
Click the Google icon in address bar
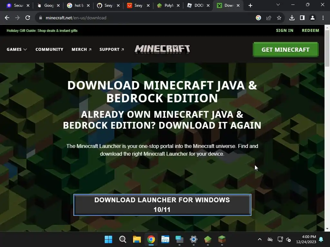(x=258, y=18)
